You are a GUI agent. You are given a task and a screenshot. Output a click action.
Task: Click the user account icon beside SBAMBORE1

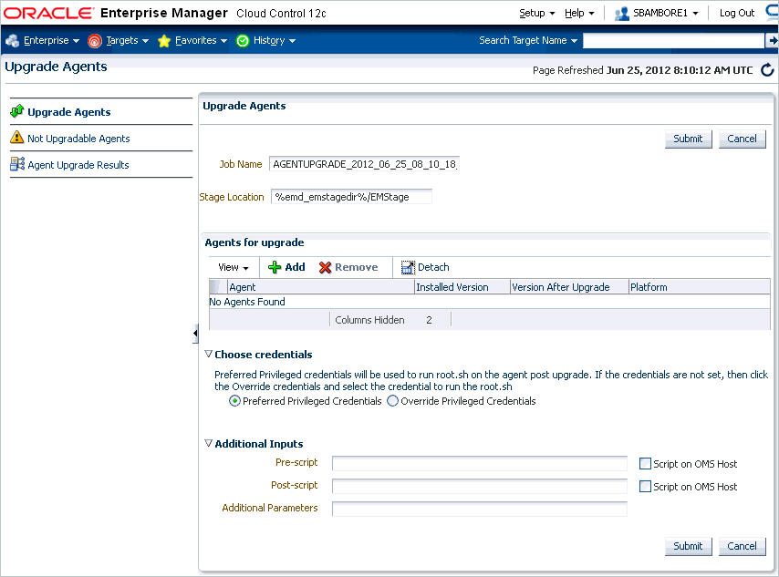[x=621, y=14]
